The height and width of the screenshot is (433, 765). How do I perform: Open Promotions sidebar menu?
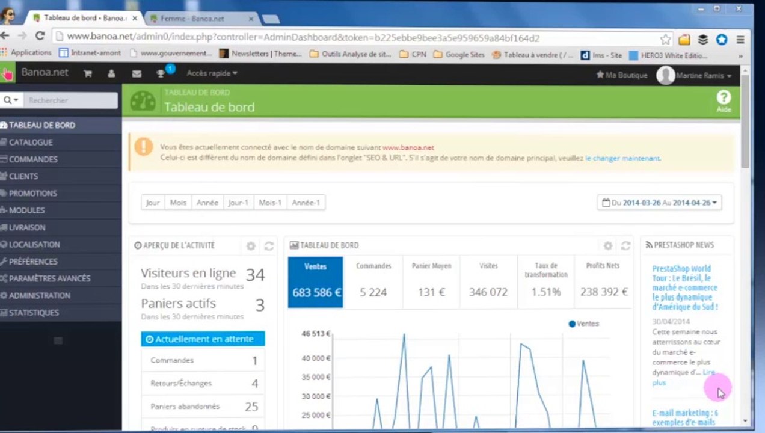coord(61,194)
